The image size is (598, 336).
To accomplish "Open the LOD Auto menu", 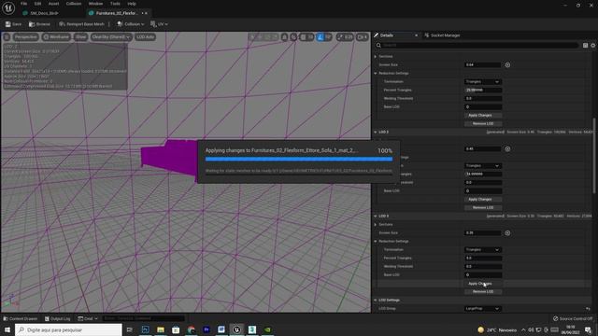I will (145, 37).
